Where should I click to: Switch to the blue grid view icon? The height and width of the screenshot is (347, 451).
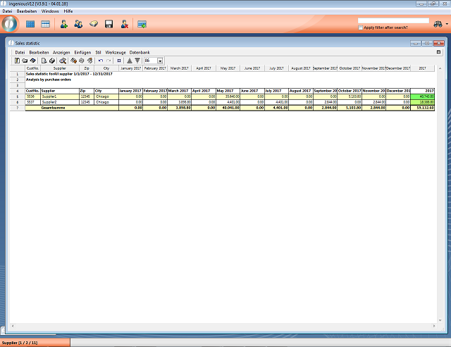pyautogui.click(x=30, y=24)
